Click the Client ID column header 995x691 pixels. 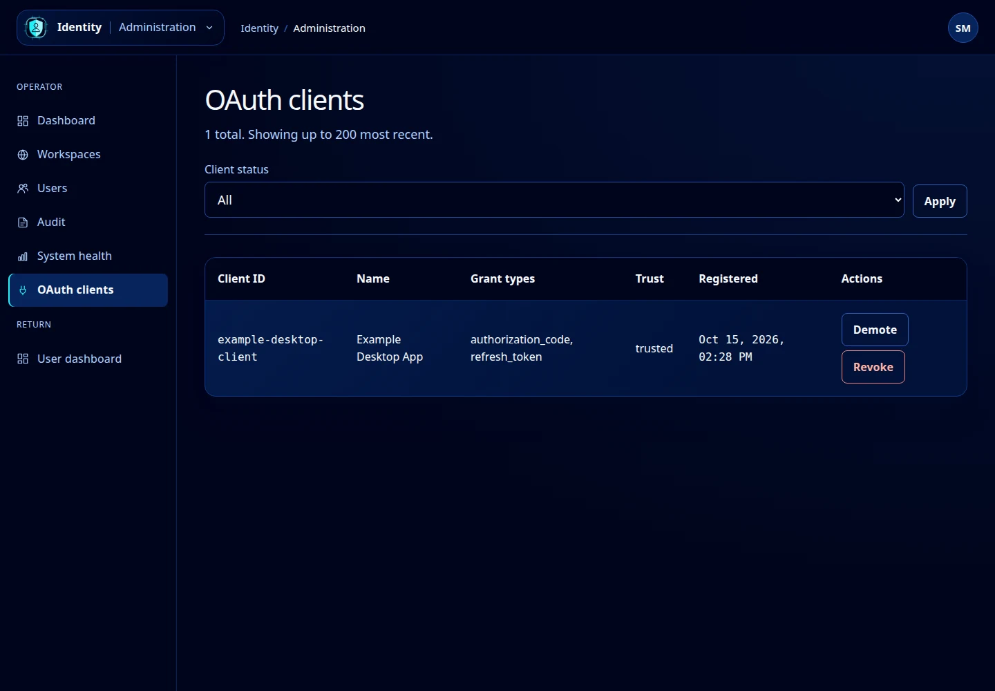[x=241, y=278]
